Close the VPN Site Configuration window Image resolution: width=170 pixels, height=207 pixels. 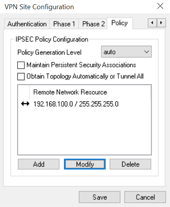(x=160, y=6)
